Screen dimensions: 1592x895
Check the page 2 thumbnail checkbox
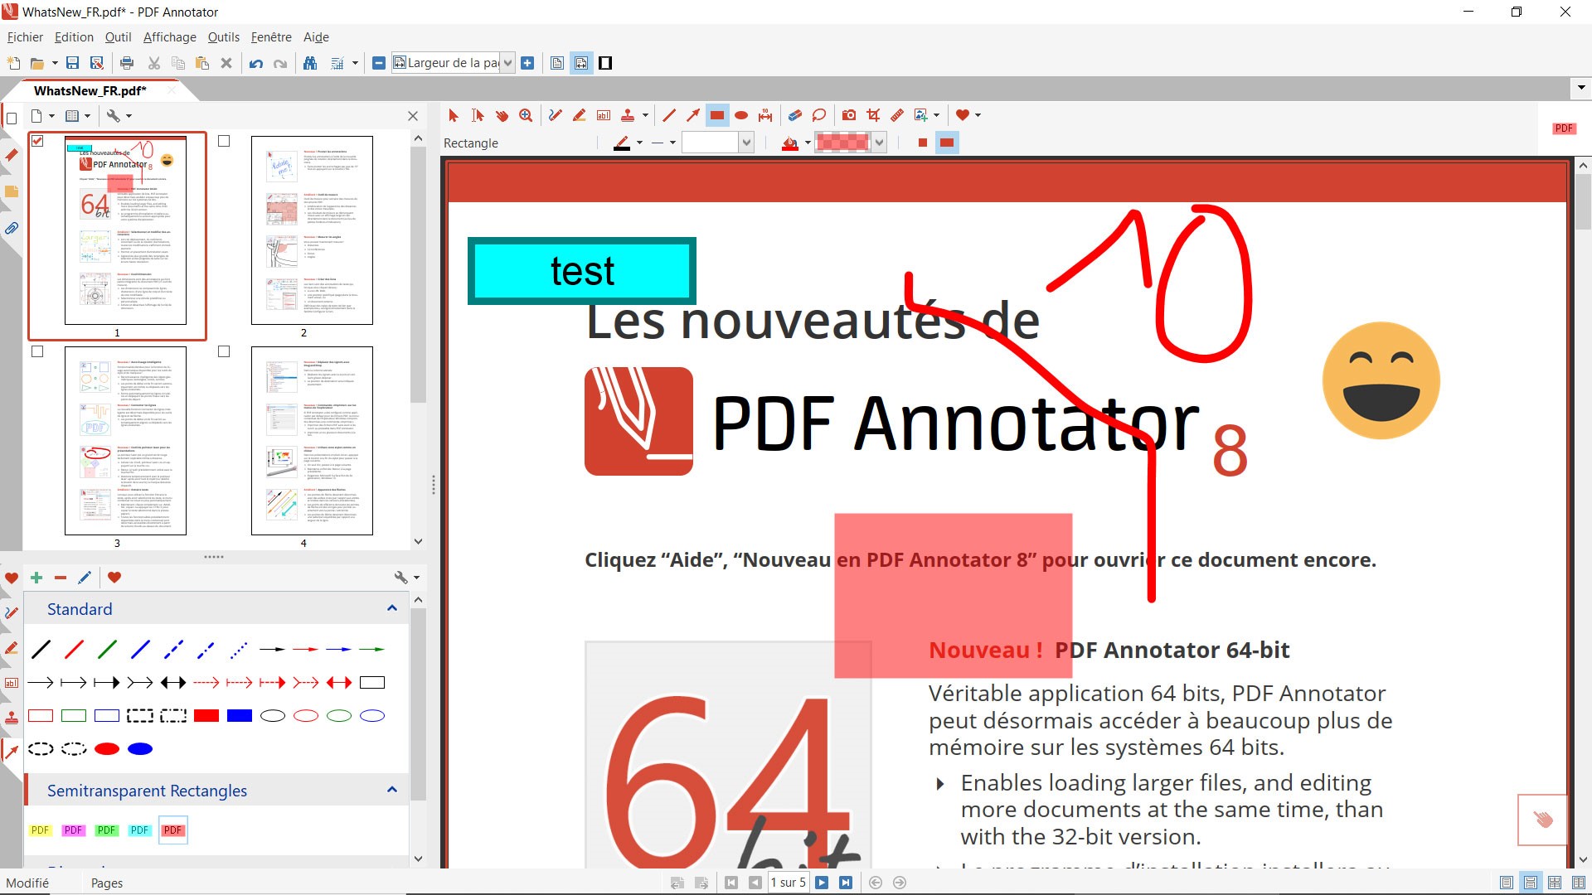coord(224,141)
